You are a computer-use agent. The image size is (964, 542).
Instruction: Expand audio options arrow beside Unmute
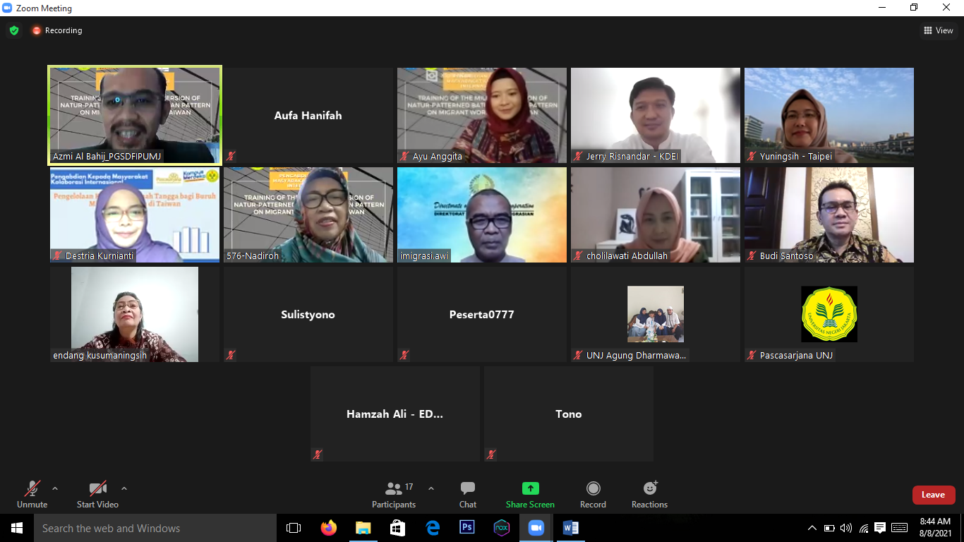55,488
